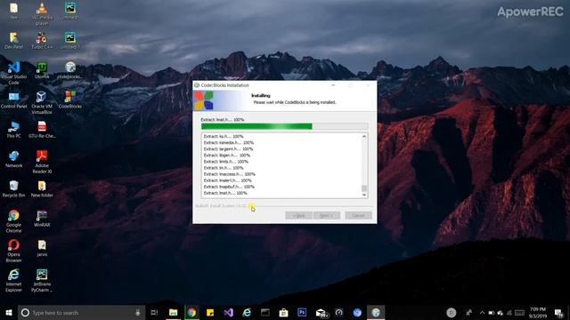Click the green installation progress bar
The image size is (570, 320).
[x=284, y=126]
